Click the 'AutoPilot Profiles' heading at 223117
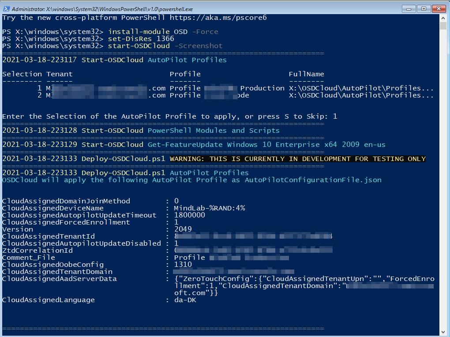The image size is (450, 337). click(187, 60)
